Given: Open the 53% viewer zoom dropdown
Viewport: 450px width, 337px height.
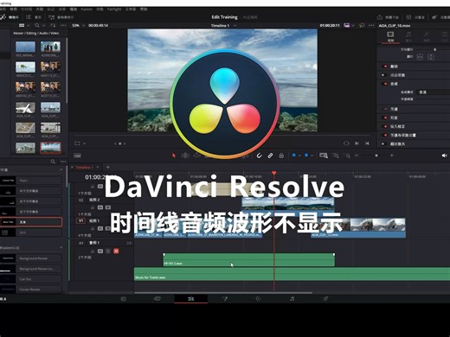Looking at the screenshot, I should (x=79, y=25).
